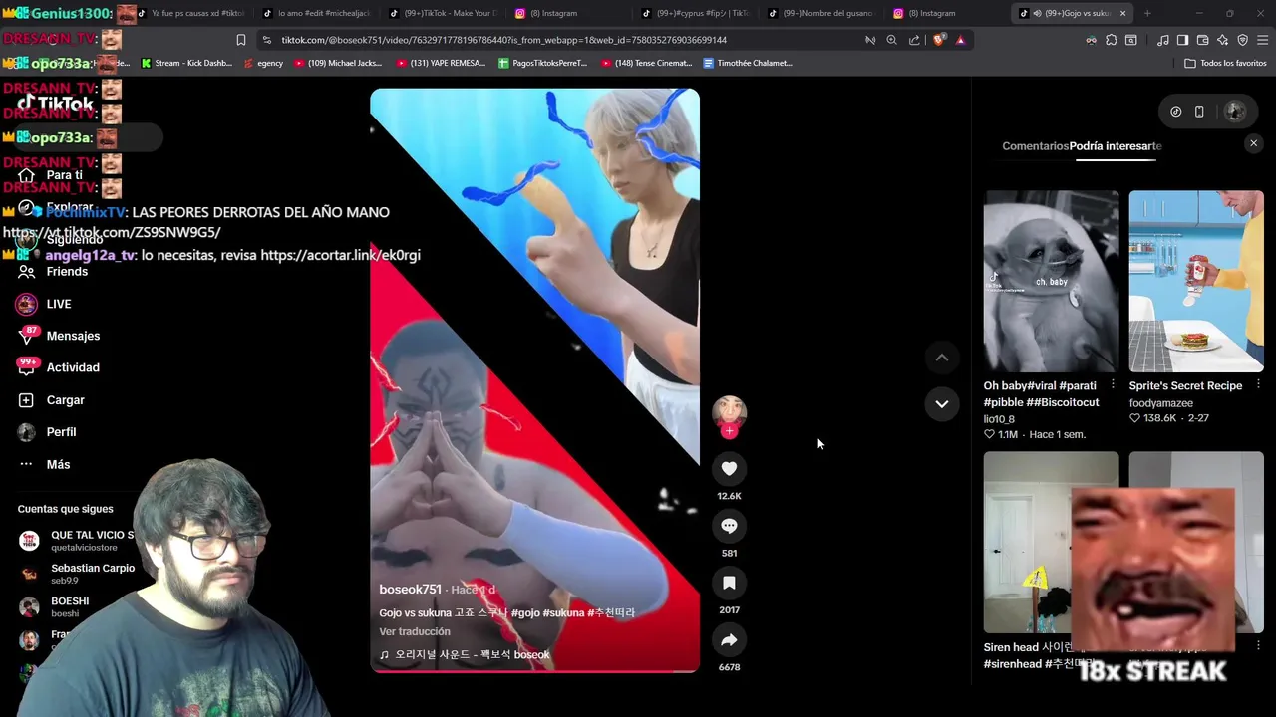Click the #gojo hashtag in caption
Screen dimensions: 1276x717
(x=527, y=612)
